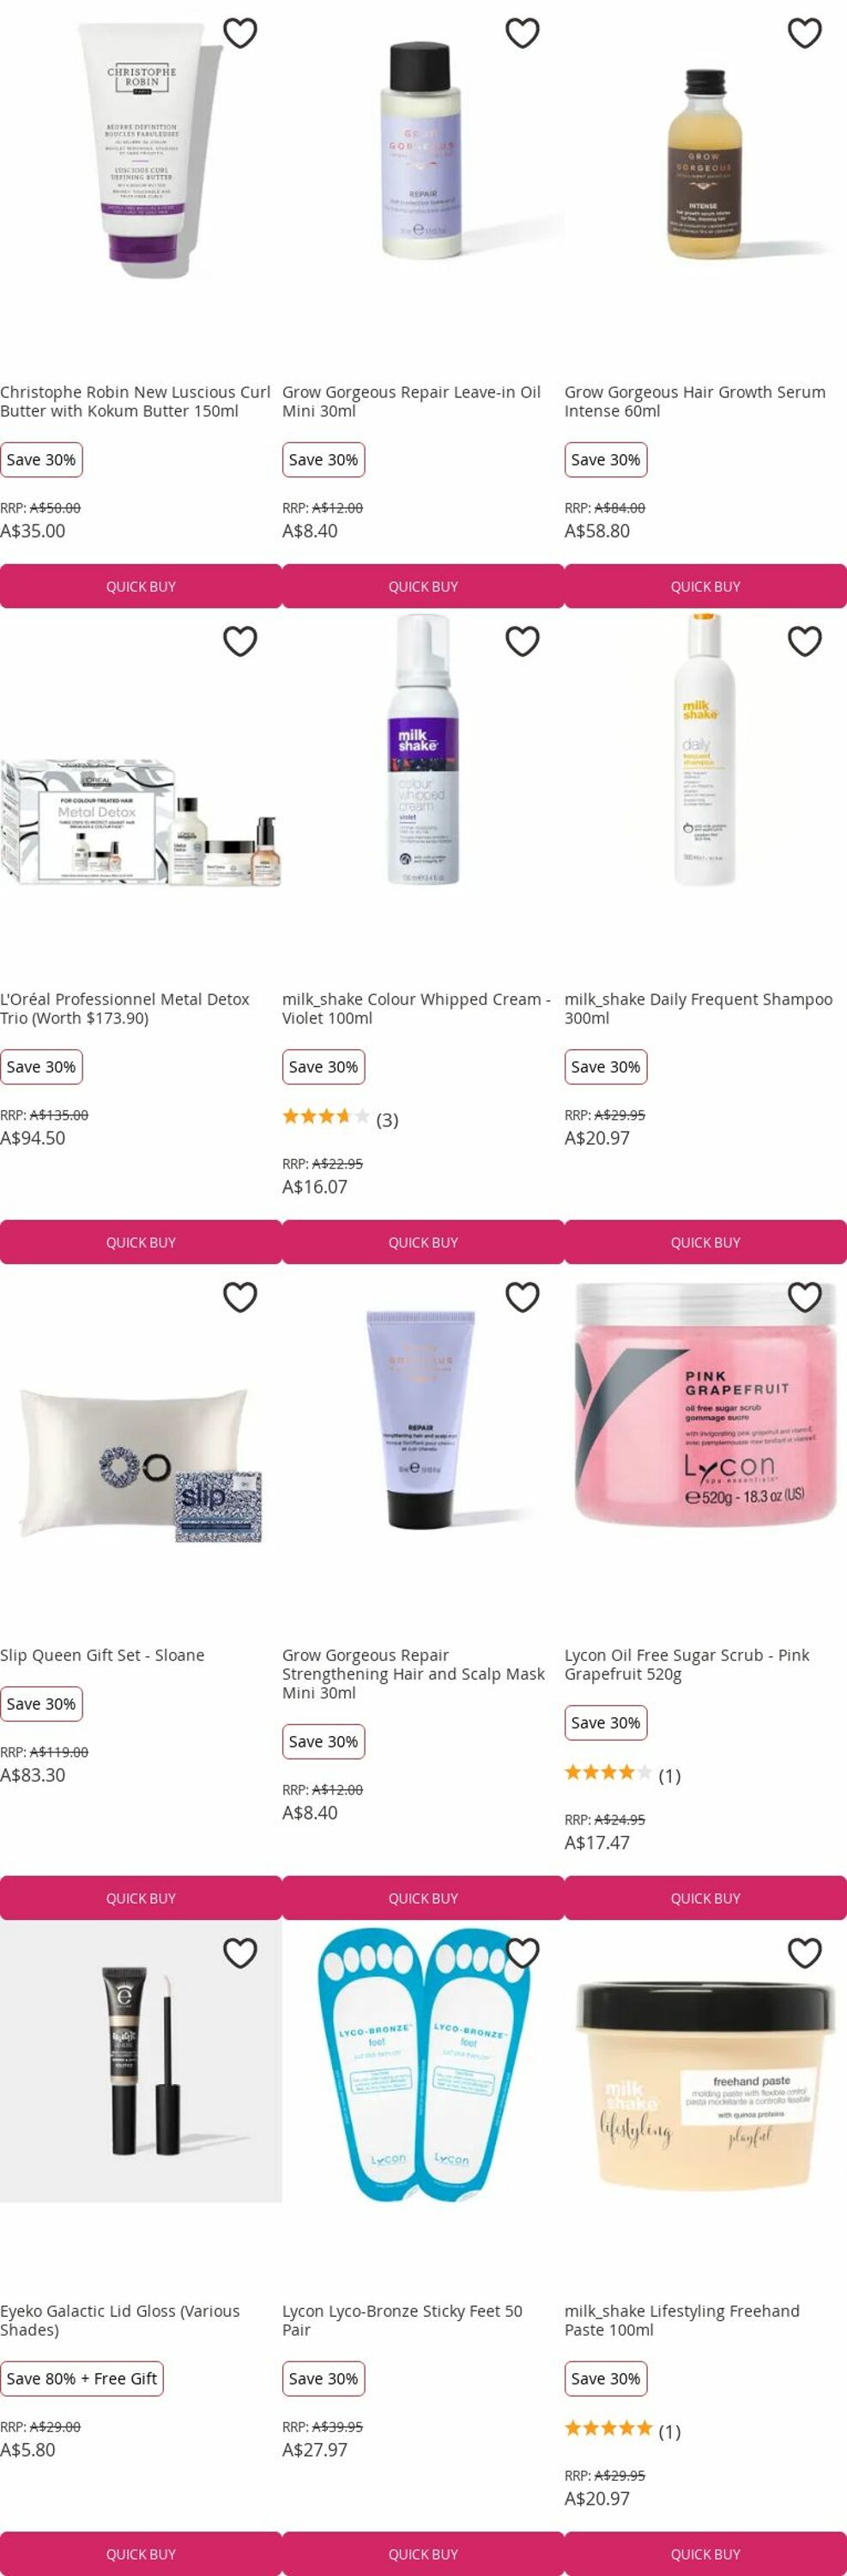
Task: Wishlist the Grow Gorgeous Hair Growth Serum
Action: (x=805, y=33)
